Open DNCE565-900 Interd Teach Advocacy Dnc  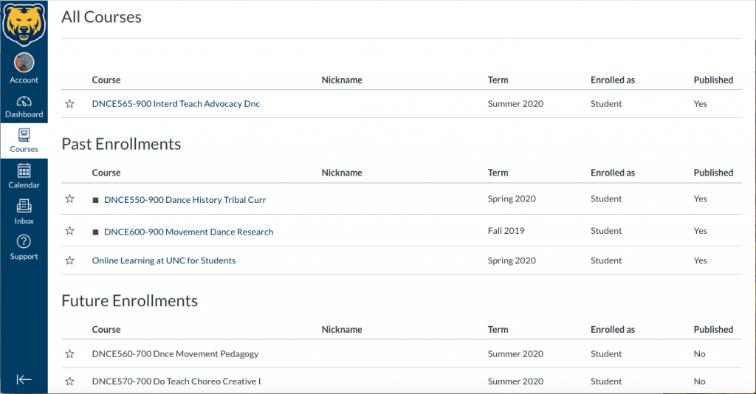click(x=176, y=103)
